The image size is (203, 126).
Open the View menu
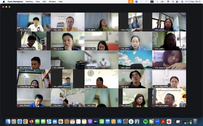coord(38,2)
